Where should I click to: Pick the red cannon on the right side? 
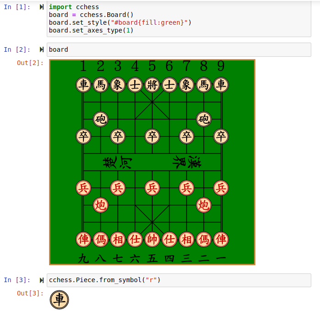204,205
